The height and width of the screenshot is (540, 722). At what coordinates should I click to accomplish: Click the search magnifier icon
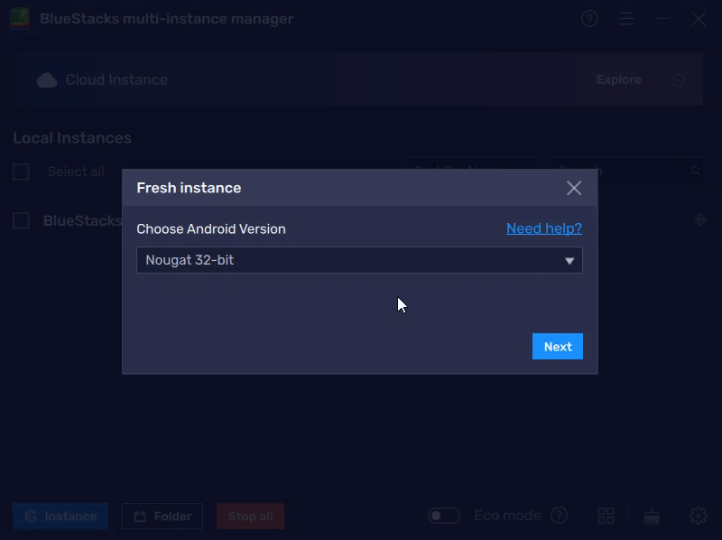696,172
